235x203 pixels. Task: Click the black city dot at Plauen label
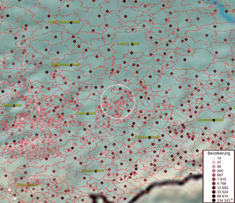[96, 171]
